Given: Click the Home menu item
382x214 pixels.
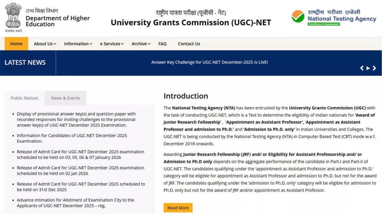Looking at the screenshot, I should pyautogui.click(x=16, y=44).
